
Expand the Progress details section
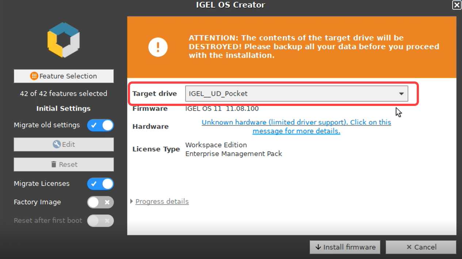point(162,201)
